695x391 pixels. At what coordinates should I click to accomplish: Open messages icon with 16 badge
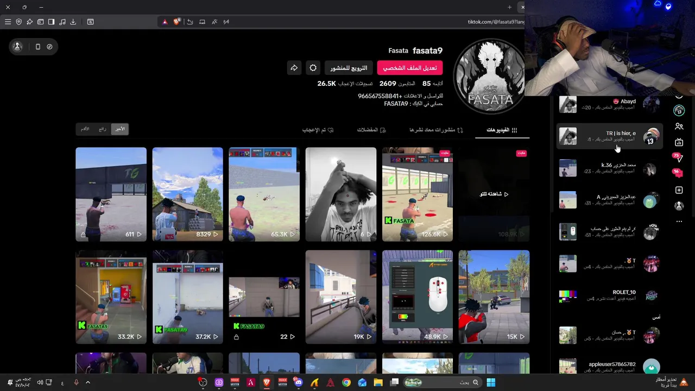point(678,174)
